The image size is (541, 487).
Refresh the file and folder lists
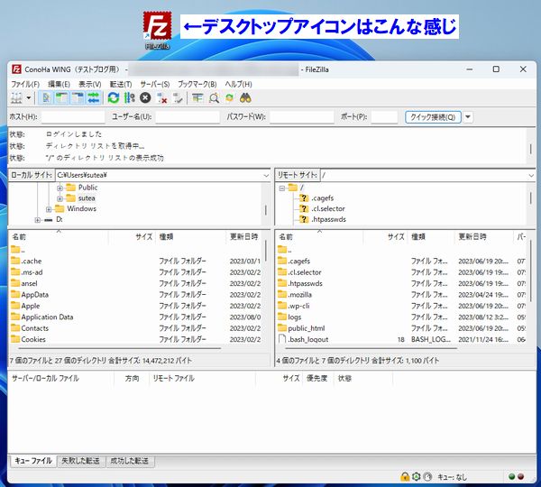(x=114, y=98)
